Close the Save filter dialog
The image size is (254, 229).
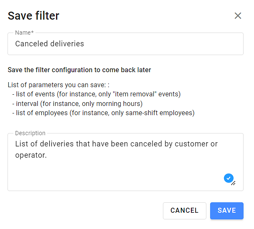[238, 16]
